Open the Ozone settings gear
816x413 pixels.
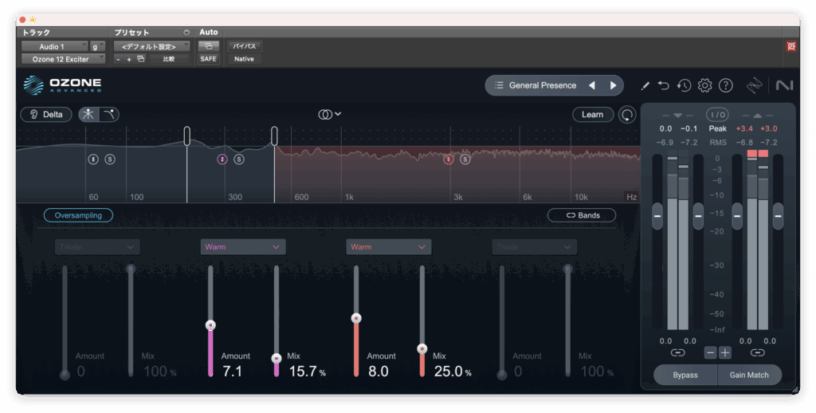pyautogui.click(x=704, y=85)
